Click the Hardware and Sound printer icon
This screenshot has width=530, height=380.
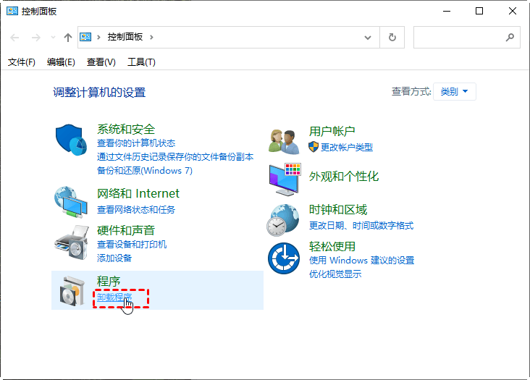click(x=72, y=242)
